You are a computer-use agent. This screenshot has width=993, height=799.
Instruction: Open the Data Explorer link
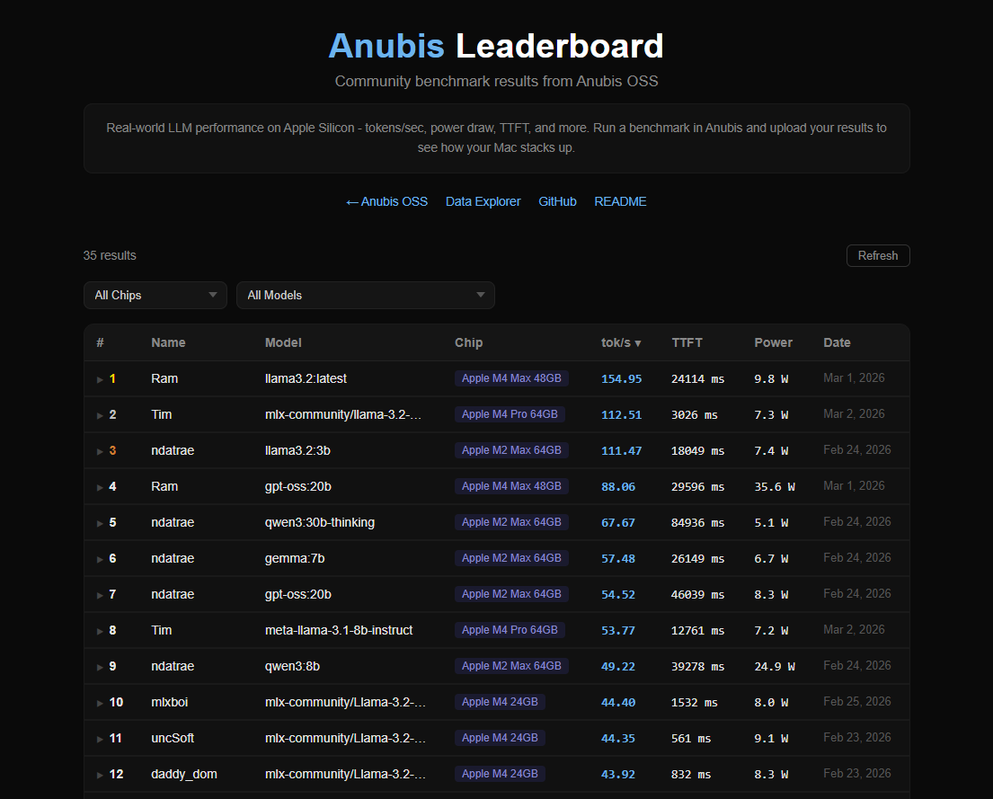483,201
